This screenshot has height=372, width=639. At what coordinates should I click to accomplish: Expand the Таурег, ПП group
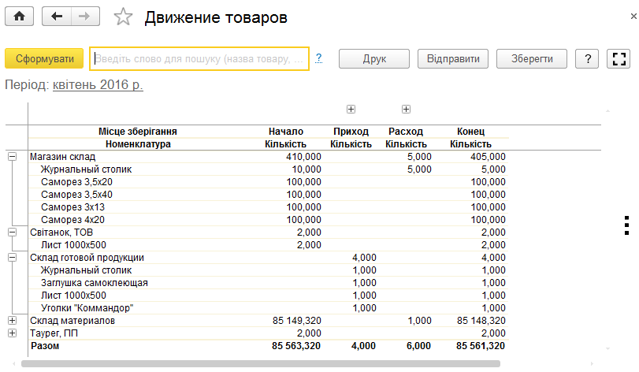13,333
